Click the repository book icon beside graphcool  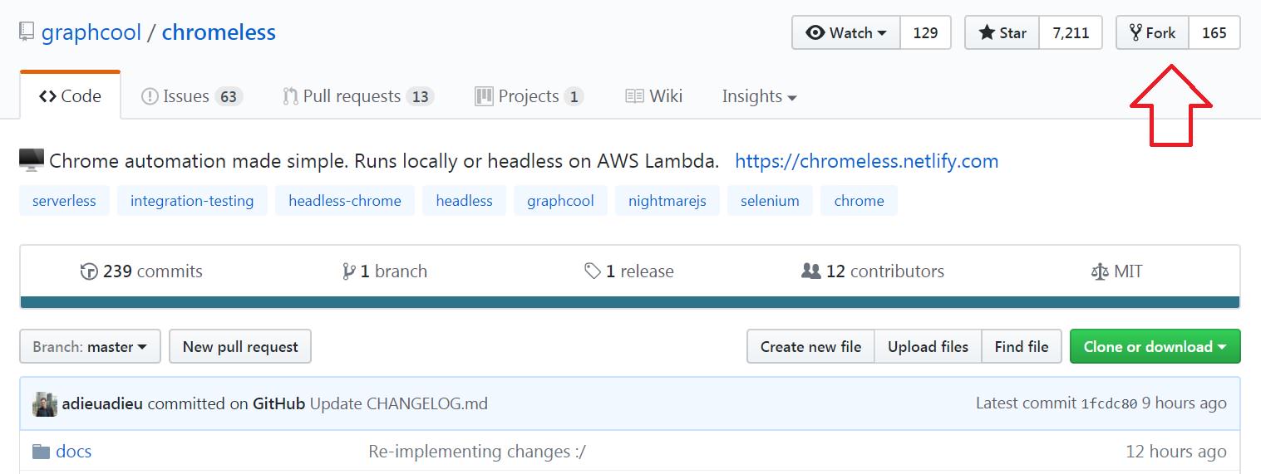(27, 33)
